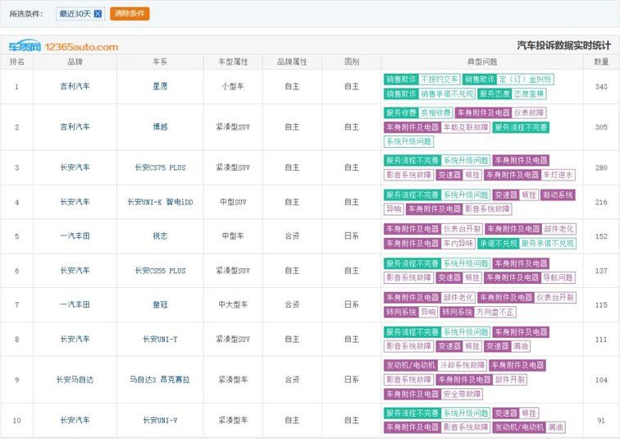Click the 品牌属性 column header

point(292,62)
